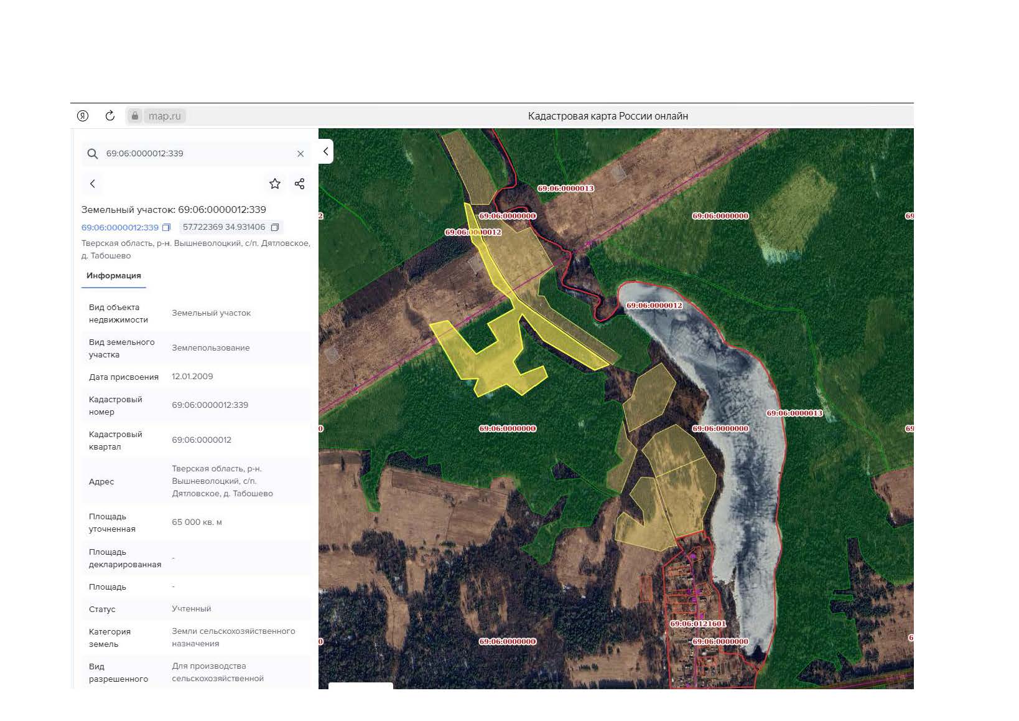1019x721 pixels.
Task: Share the parcel via share icon
Action: (x=299, y=184)
